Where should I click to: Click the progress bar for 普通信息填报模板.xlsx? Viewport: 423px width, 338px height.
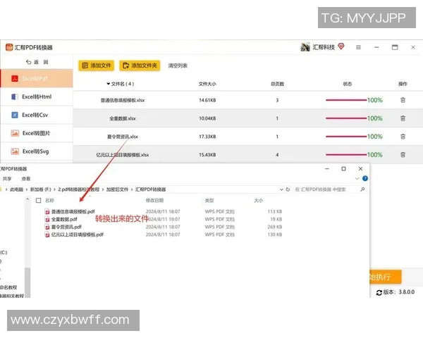[346, 100]
